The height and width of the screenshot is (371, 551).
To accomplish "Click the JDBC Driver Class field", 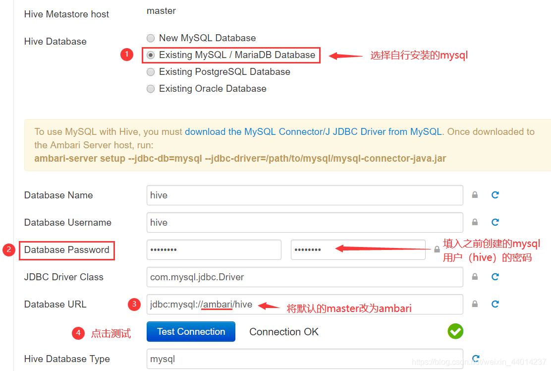I will coord(305,277).
